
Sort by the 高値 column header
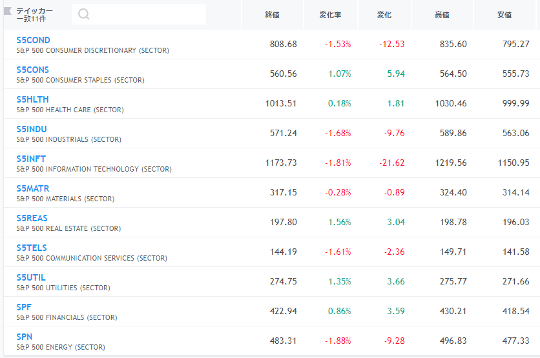pyautogui.click(x=442, y=15)
